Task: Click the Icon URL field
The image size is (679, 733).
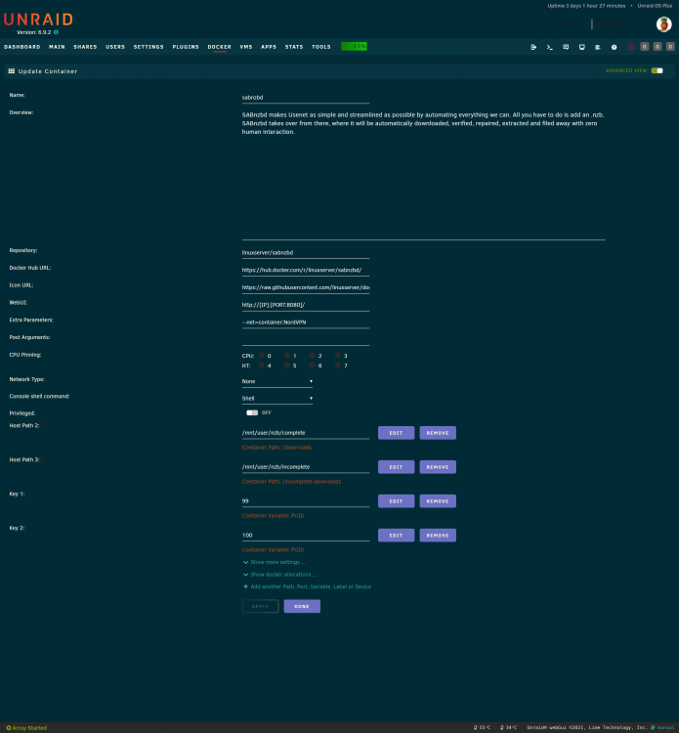Action: coord(306,287)
